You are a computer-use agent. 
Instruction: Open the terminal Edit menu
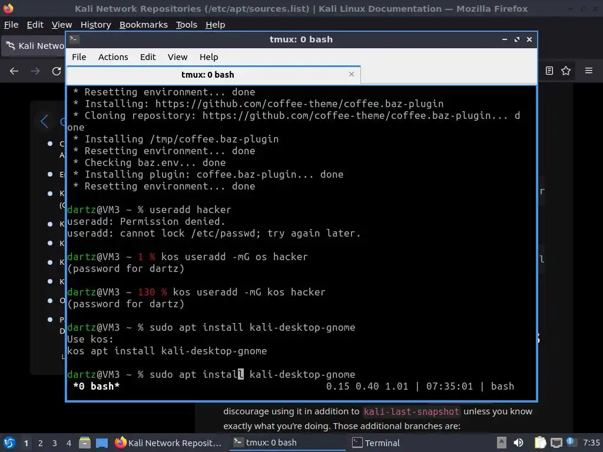[x=148, y=57]
